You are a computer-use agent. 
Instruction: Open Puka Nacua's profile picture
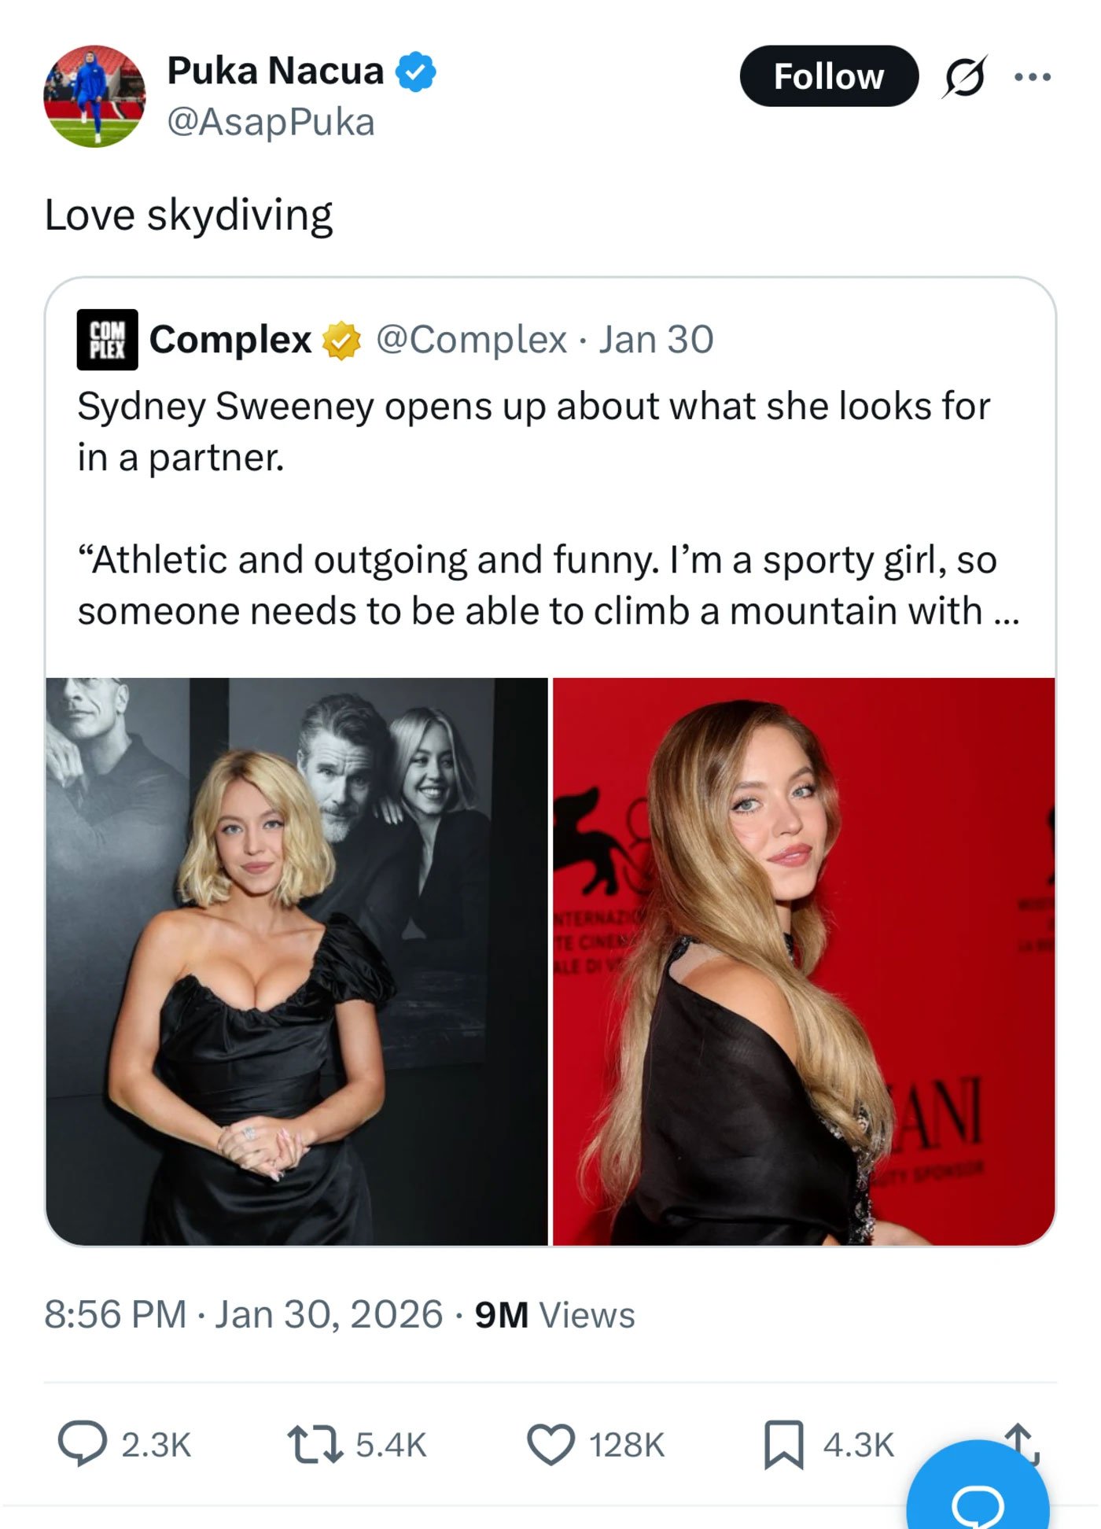[89, 94]
